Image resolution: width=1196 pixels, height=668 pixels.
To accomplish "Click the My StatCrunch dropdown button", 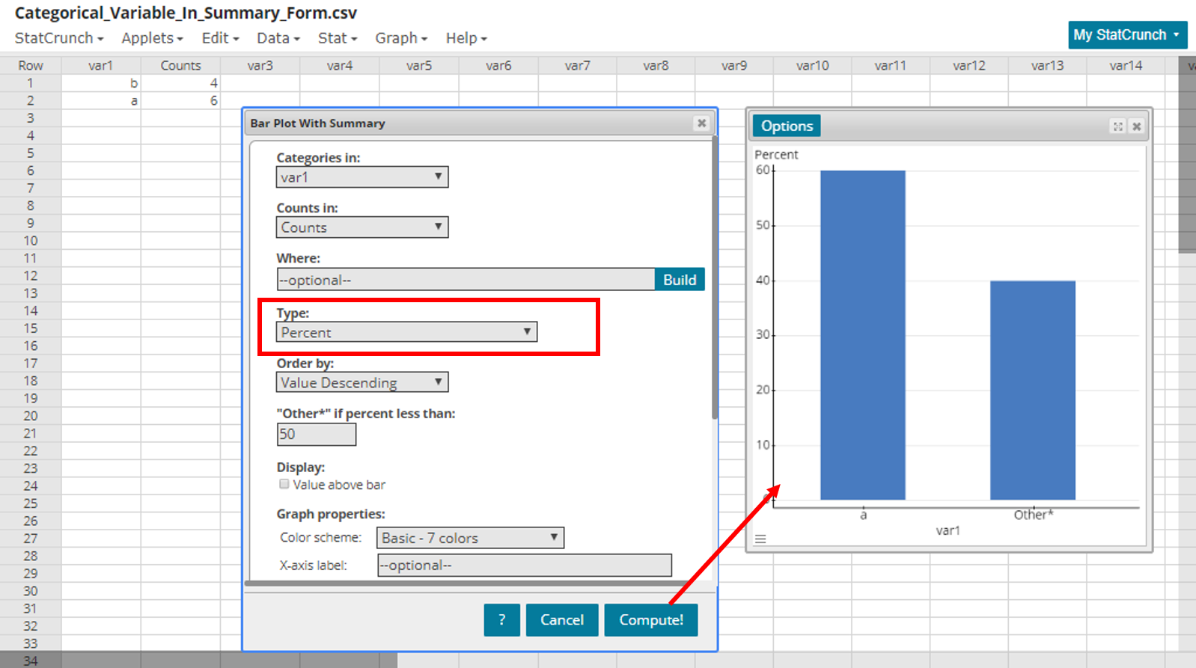I will point(1127,35).
